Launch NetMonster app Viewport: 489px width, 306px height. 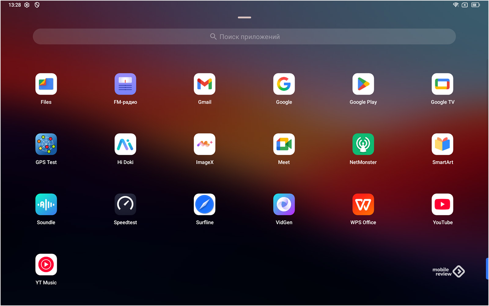tap(363, 144)
